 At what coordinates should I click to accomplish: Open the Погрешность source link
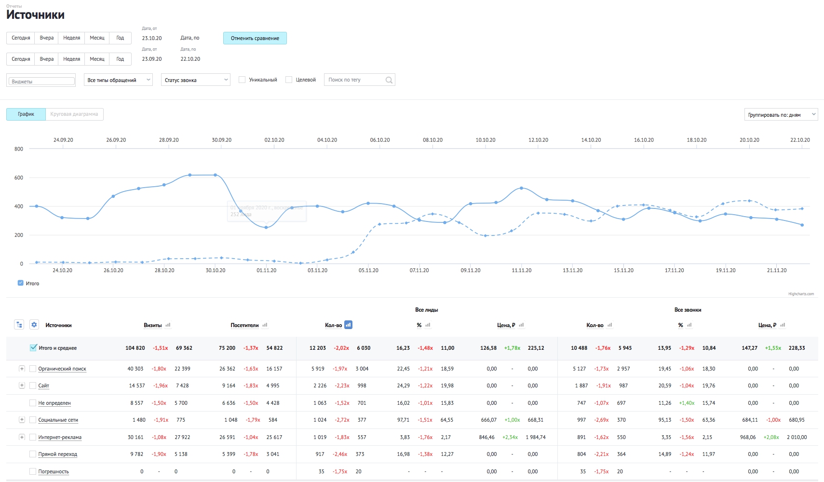click(54, 471)
